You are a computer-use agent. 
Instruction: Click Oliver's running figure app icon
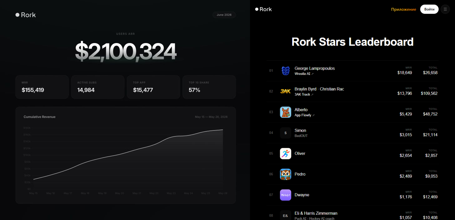[x=286, y=154]
